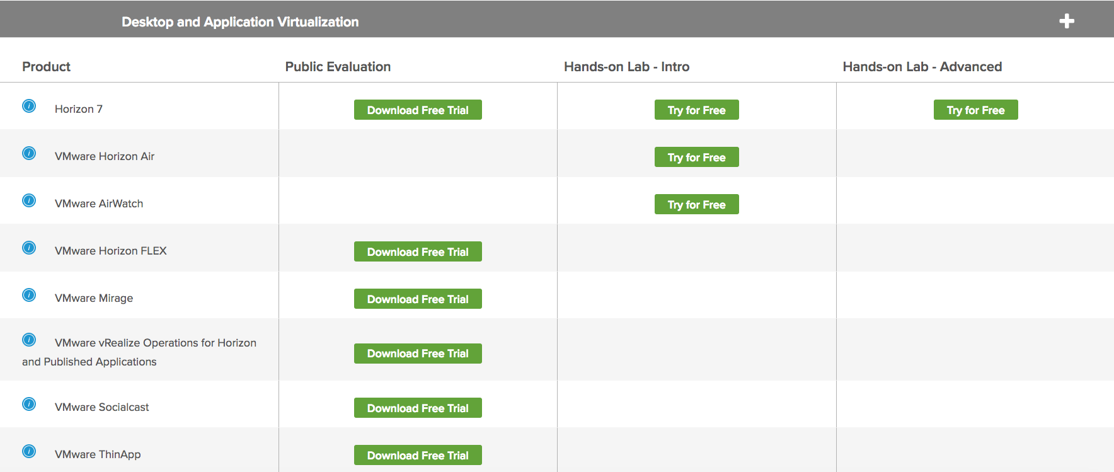Click the VMware ThinApp product name
1114x472 pixels.
(x=98, y=454)
